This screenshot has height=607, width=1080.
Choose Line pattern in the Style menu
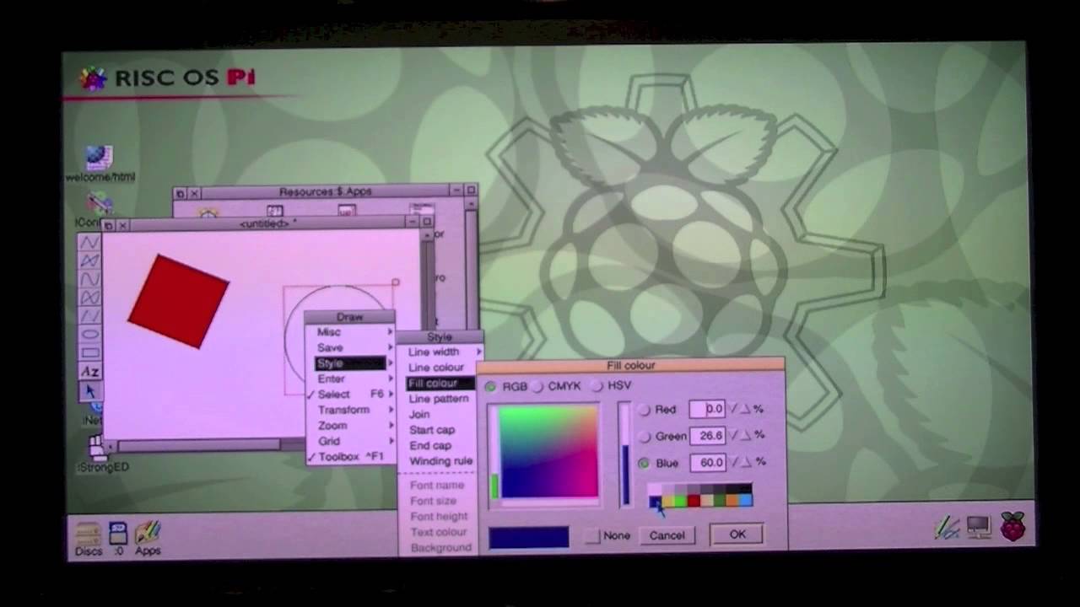440,399
